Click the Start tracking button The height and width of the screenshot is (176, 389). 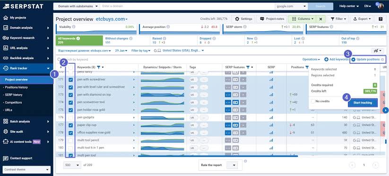pyautogui.click(x=363, y=103)
